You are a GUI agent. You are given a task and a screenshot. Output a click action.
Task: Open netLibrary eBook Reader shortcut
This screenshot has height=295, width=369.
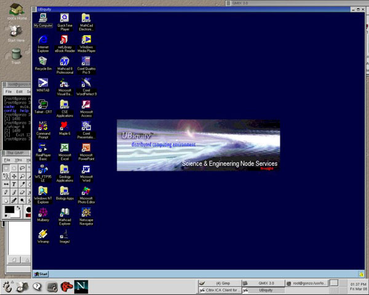pyautogui.click(x=65, y=44)
